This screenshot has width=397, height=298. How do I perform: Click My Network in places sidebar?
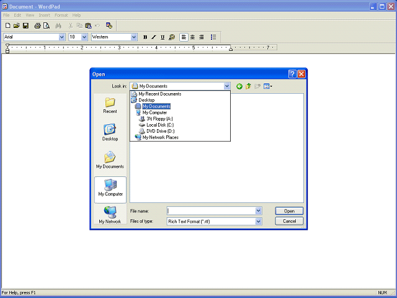(x=110, y=215)
